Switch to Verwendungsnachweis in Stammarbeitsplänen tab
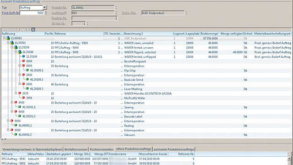Viewport: 293px width, 165px height. [x=32, y=149]
